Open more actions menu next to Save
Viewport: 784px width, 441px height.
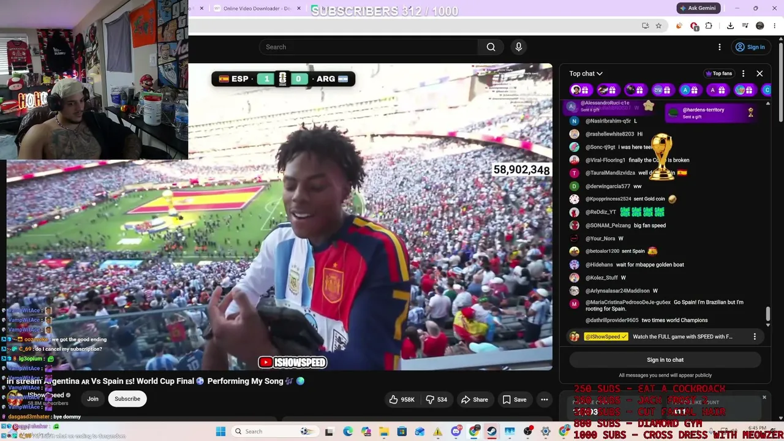pyautogui.click(x=544, y=399)
